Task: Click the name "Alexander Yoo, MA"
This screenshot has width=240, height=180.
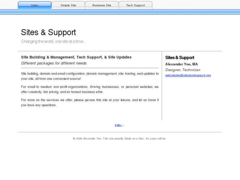Action: click(182, 64)
